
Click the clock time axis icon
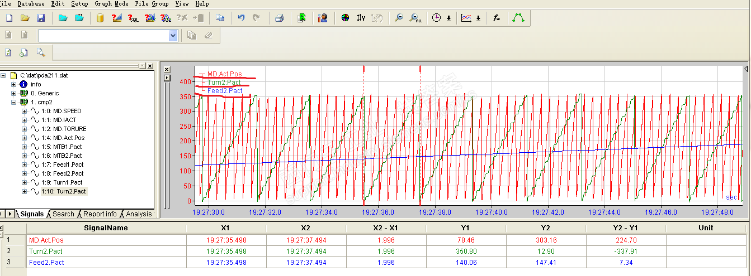pyautogui.click(x=437, y=18)
